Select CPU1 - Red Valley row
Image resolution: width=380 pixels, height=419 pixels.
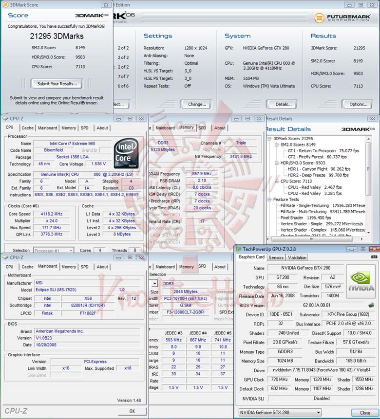(314, 187)
